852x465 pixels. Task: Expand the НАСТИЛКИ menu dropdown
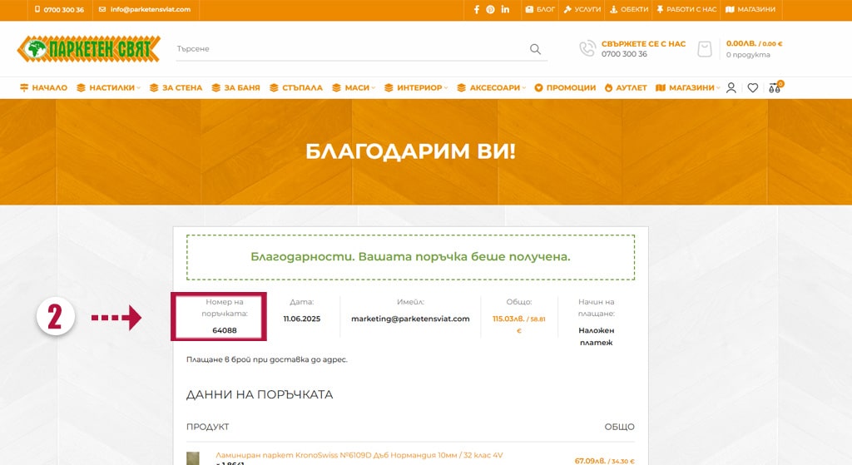109,87
